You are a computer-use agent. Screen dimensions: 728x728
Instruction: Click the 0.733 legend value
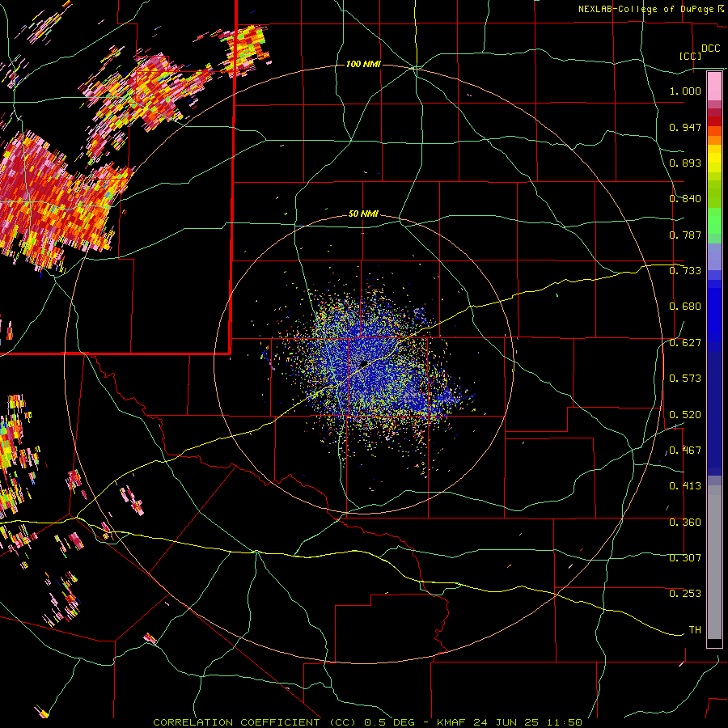tap(685, 271)
